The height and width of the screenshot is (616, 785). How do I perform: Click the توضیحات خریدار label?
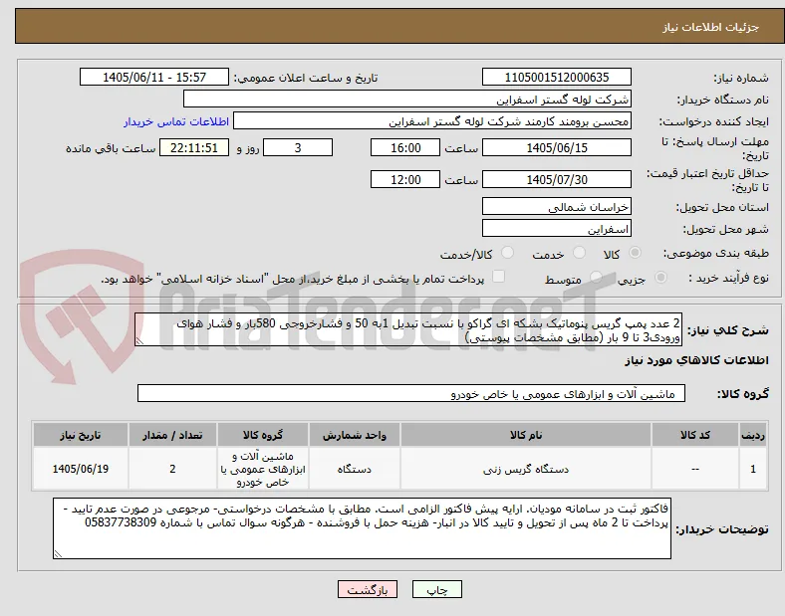click(x=722, y=529)
